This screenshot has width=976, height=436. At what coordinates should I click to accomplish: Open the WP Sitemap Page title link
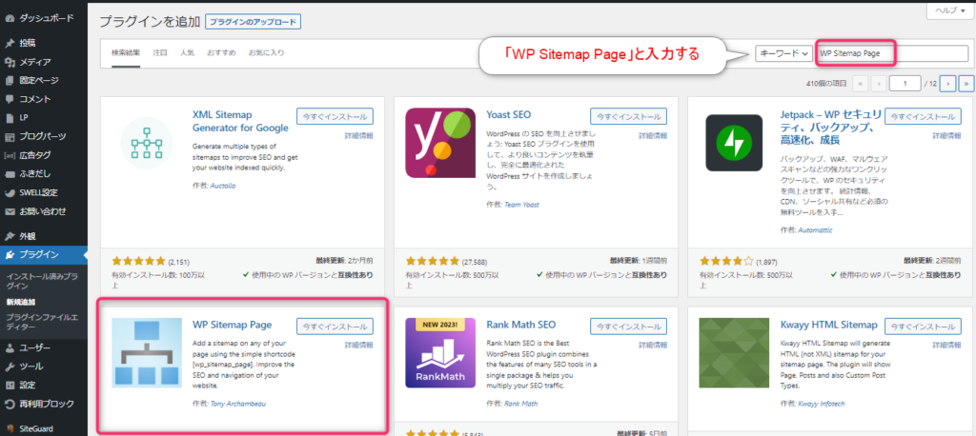[x=233, y=325]
